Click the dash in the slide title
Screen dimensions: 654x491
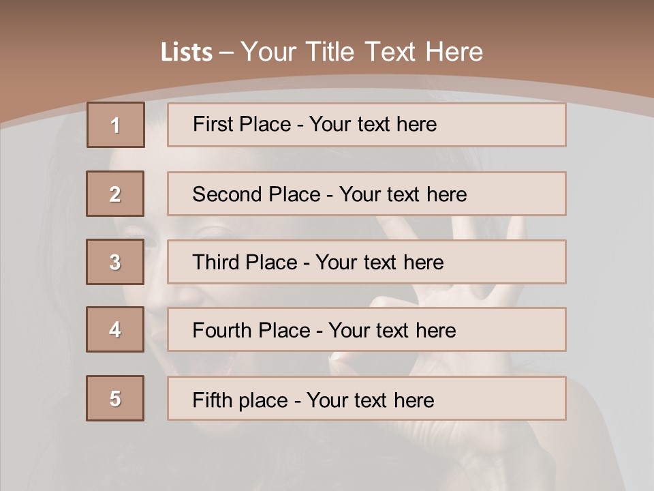click(x=226, y=53)
